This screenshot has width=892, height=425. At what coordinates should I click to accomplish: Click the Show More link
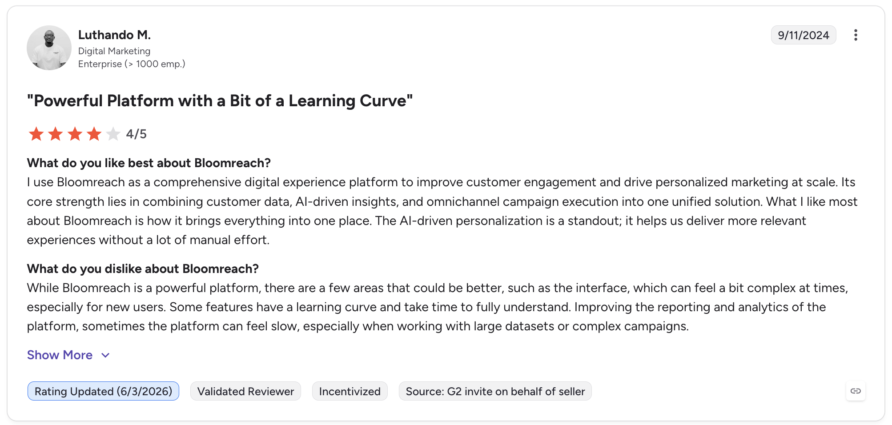click(60, 355)
